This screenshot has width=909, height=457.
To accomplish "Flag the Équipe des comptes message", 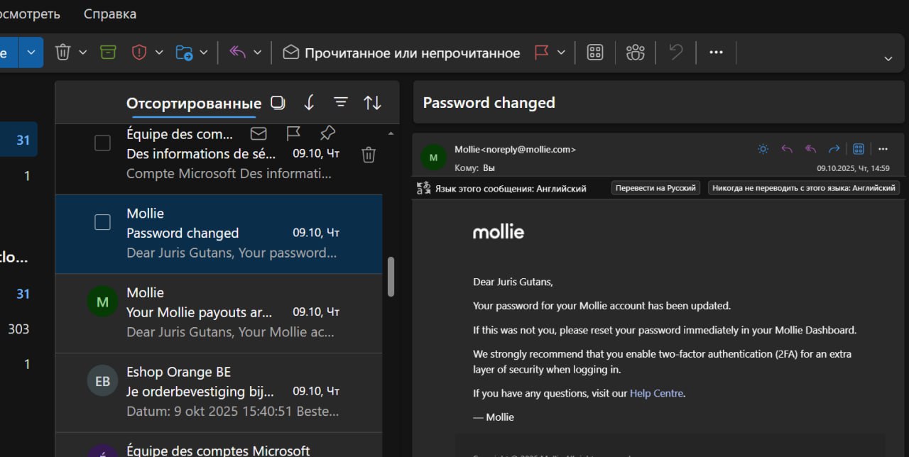I will [293, 133].
